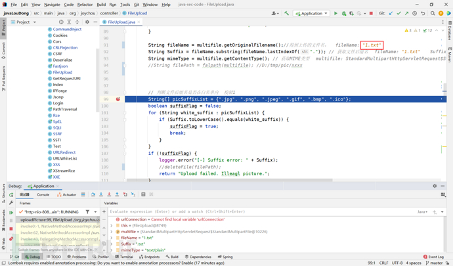Click the Select Opened File target icon
The width and height of the screenshot is (453, 266).
(x=61, y=22)
